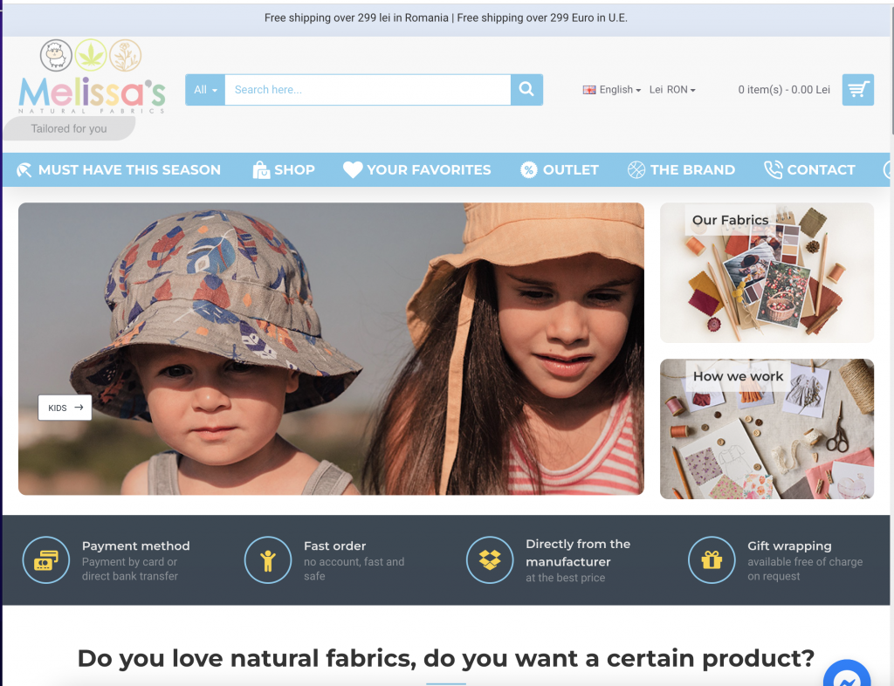Click the Gift wrapping heading
894x686 pixels.
pyautogui.click(x=789, y=545)
